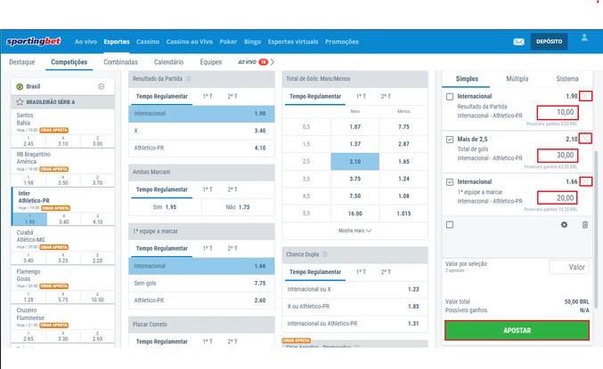Click Criar Aposta badge for Inter Athletico-PR
Viewport: 603px width, 369px height.
click(x=55, y=208)
